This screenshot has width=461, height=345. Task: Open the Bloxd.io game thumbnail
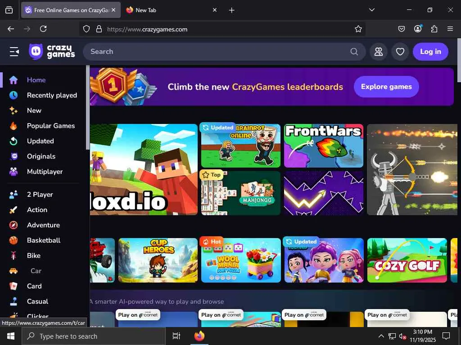tap(144, 169)
